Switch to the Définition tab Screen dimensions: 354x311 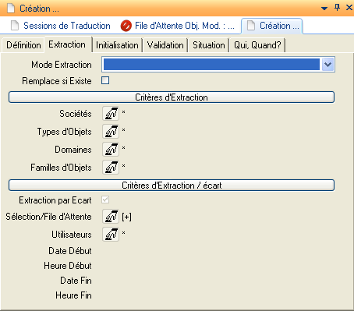click(23, 45)
